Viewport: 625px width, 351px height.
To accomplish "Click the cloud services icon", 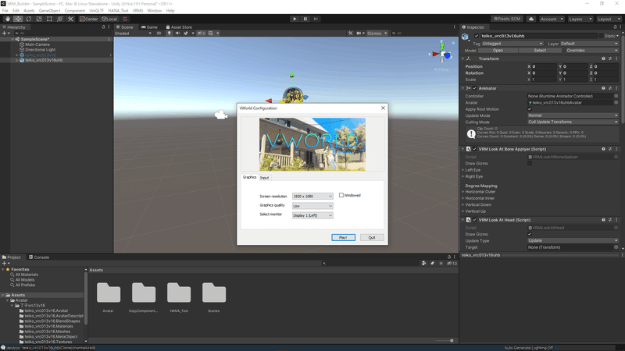I will point(531,19).
